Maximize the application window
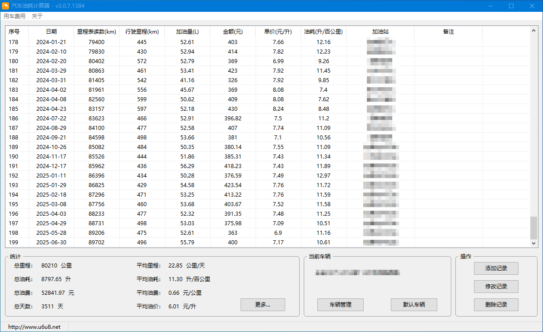Screen dimensions: 543x332 tap(511, 6)
